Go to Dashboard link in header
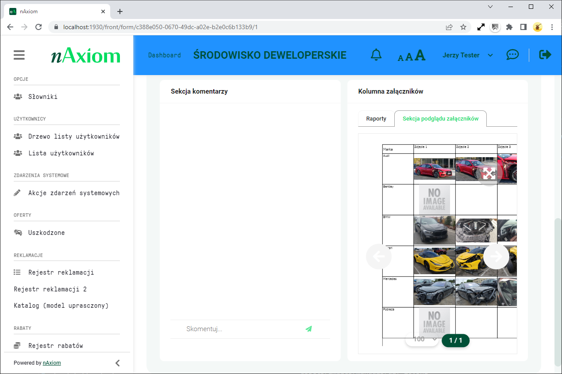Viewport: 562px width, 374px height. point(164,55)
